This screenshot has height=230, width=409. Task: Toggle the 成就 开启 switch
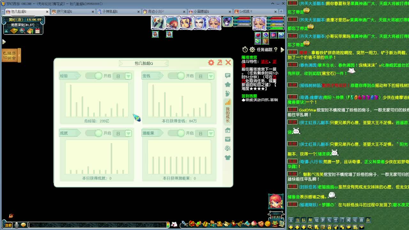coord(94,133)
